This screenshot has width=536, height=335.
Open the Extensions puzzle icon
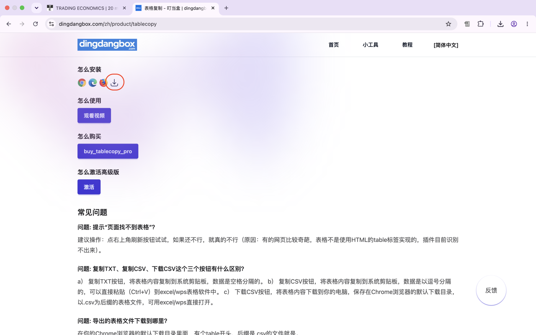(x=481, y=24)
